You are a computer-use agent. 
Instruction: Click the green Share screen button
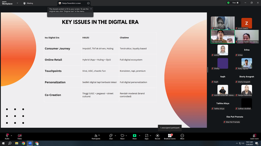(x=135, y=137)
